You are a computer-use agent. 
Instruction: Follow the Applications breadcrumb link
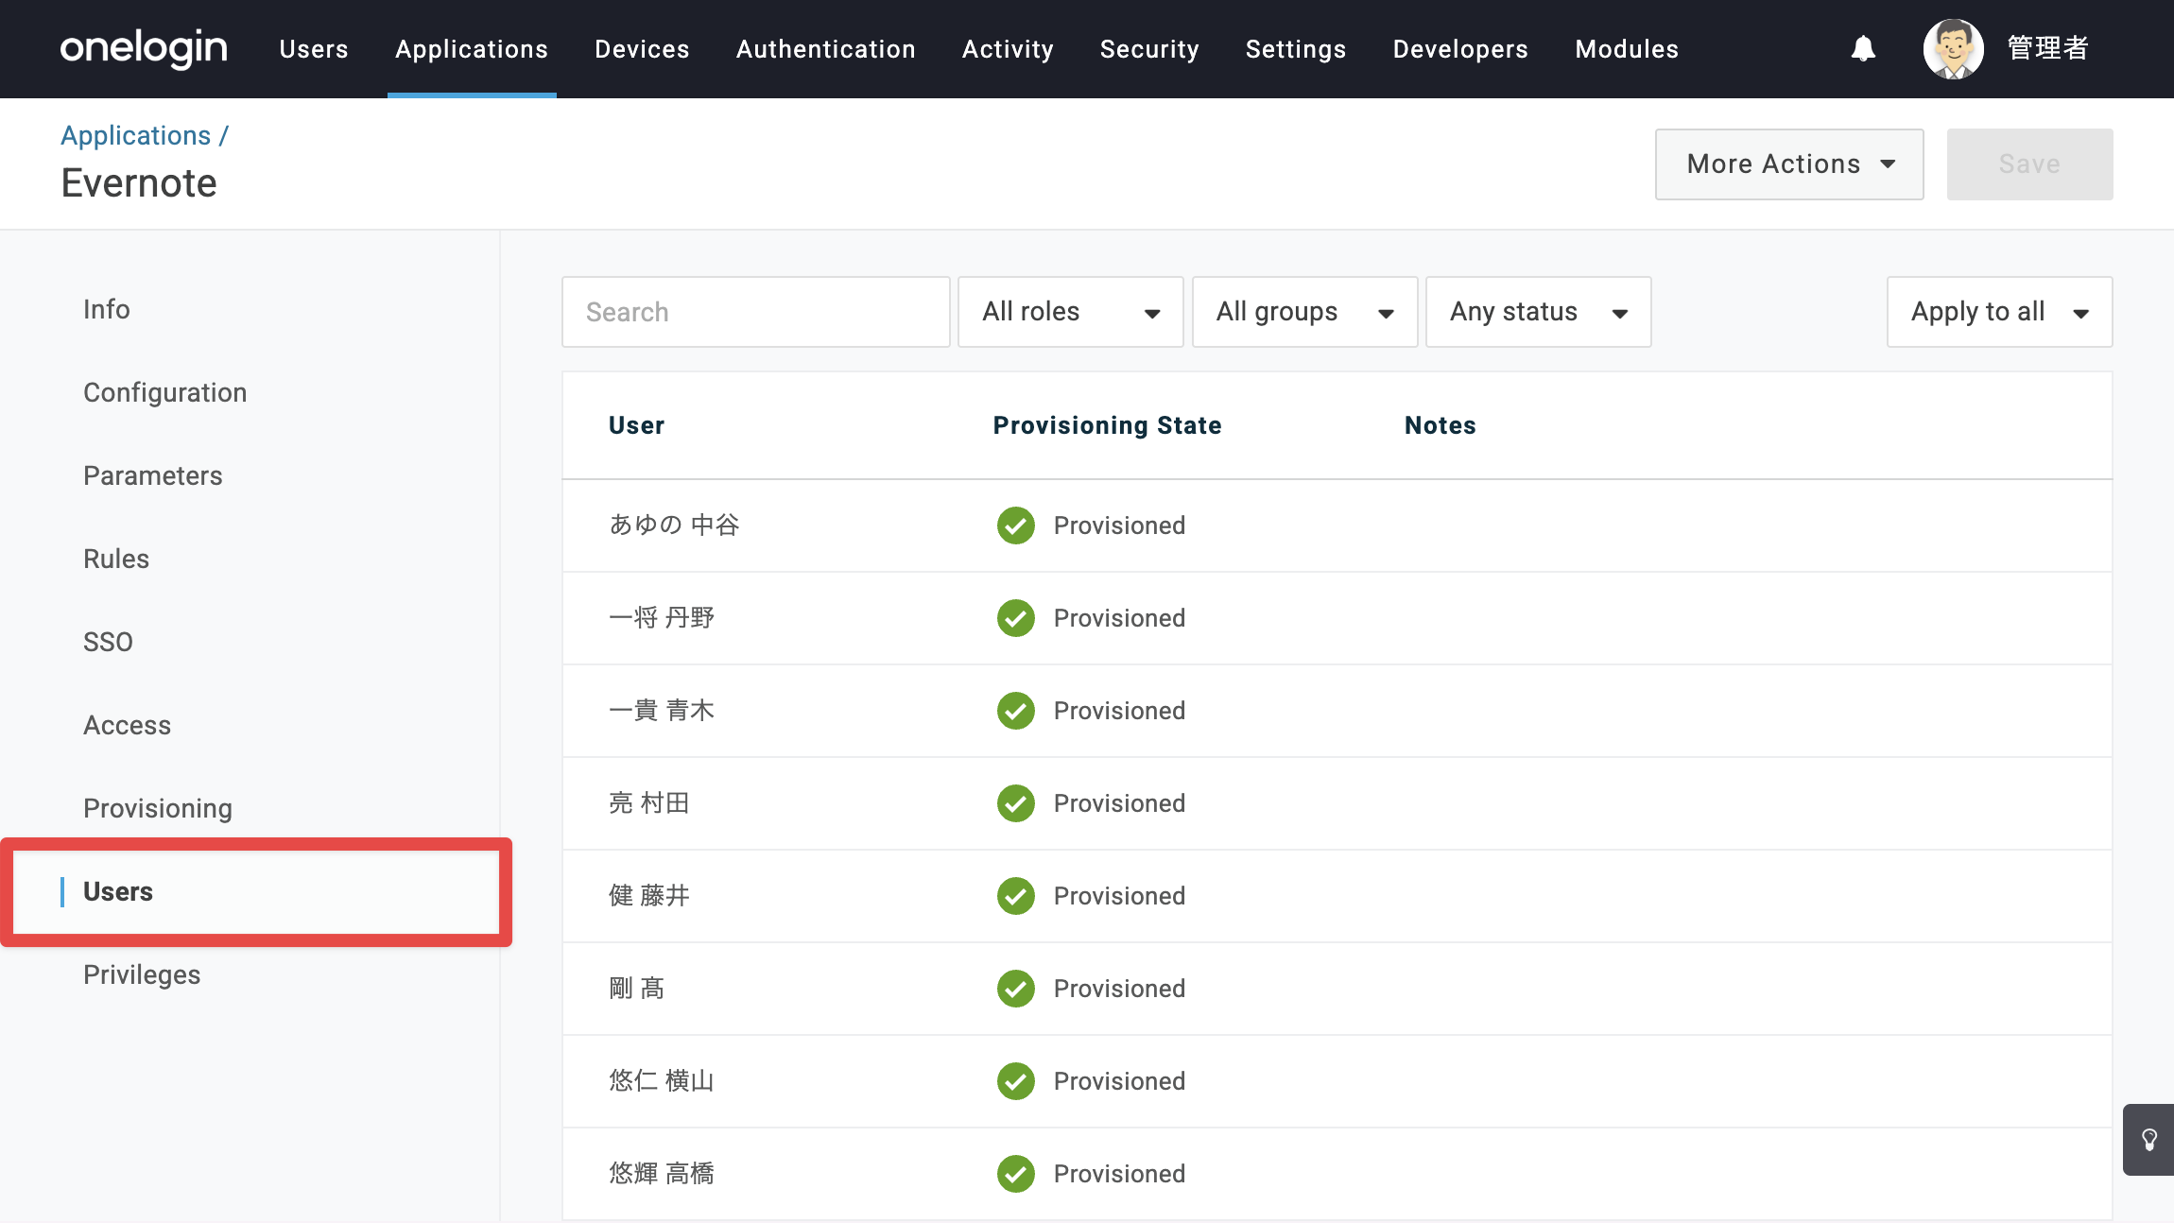(x=136, y=135)
